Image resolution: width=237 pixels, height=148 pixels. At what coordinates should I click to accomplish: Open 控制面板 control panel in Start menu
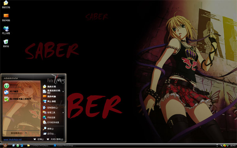coord(50,108)
